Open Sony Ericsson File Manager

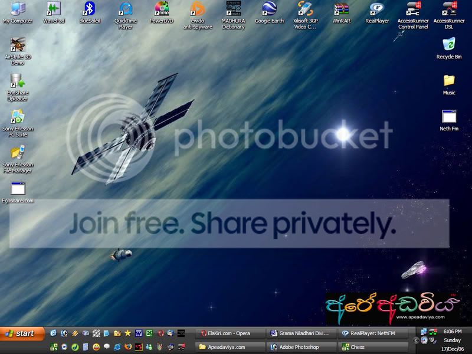pos(18,159)
